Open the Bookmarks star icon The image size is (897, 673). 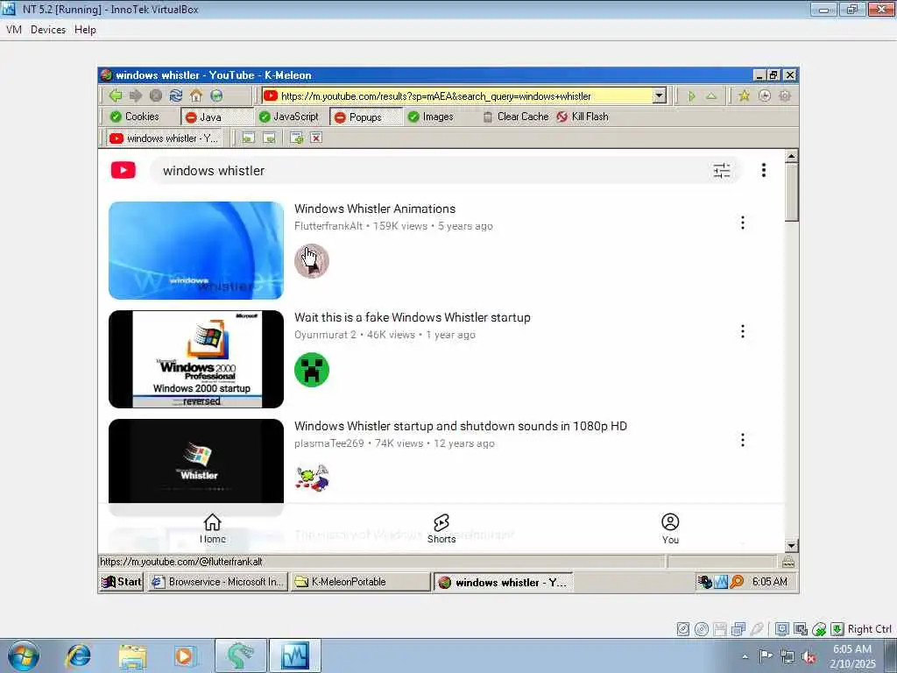click(x=744, y=96)
